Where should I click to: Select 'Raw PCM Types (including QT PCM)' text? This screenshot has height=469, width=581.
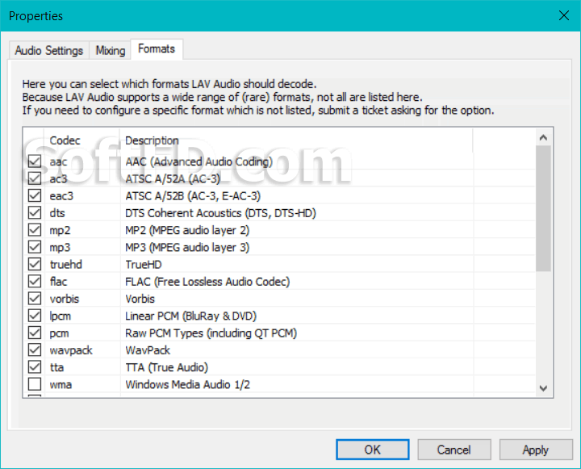point(211,333)
